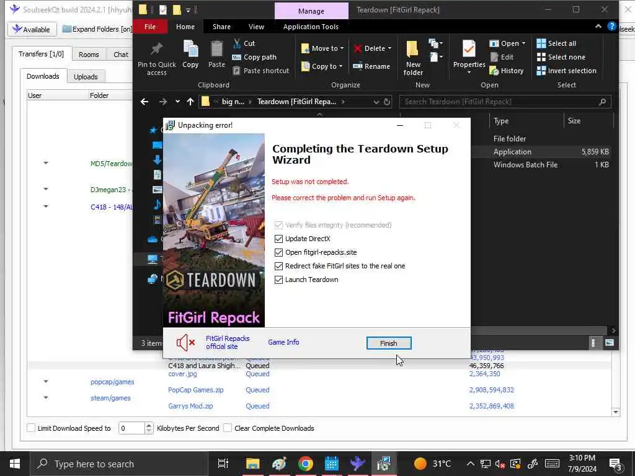Click Type here to search box

coord(118,464)
